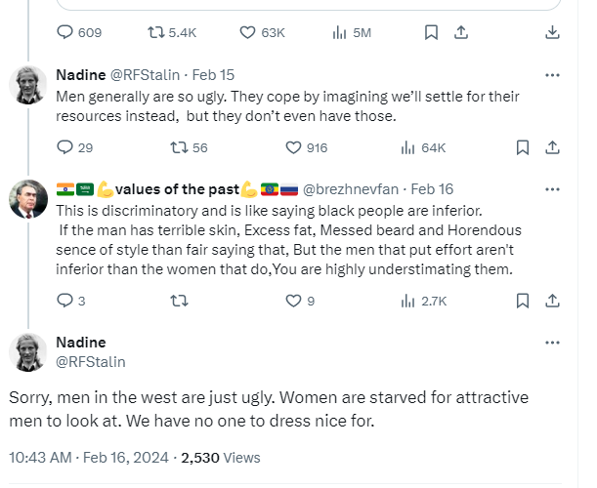The height and width of the screenshot is (488, 597).
Task: Click brezhnevfan's profile avatar
Action: [27, 200]
